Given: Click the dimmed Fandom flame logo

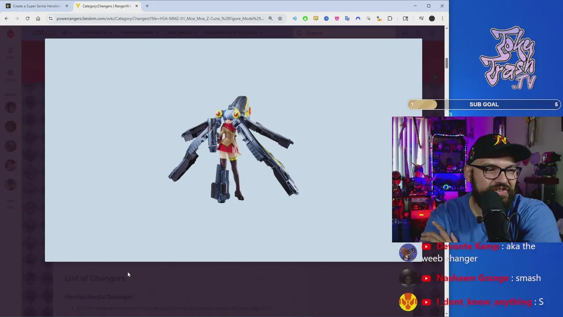Looking at the screenshot, I should tap(11, 33).
